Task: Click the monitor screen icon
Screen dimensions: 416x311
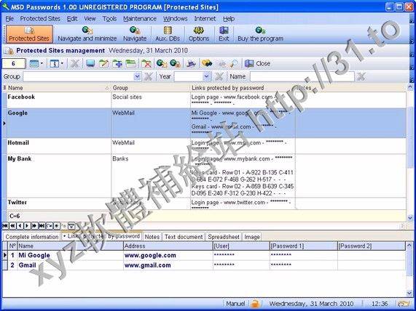Action: (x=90, y=63)
